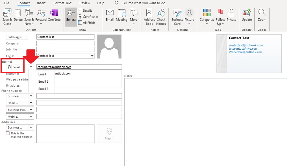Open the Categorize menu

pos(207,17)
